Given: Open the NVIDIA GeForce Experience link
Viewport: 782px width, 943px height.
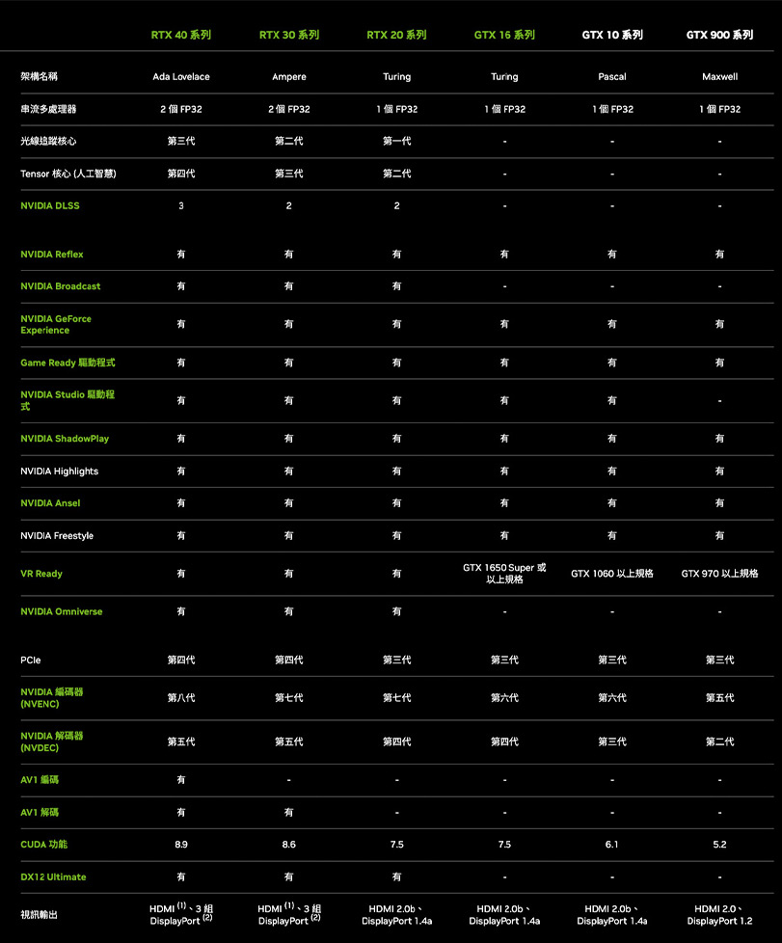Looking at the screenshot, I should 56,324.
